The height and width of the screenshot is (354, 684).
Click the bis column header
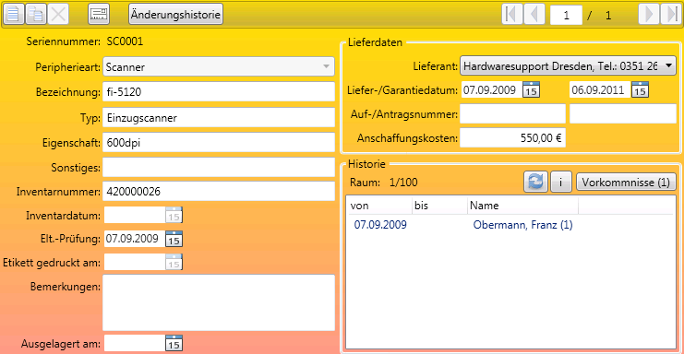point(439,206)
